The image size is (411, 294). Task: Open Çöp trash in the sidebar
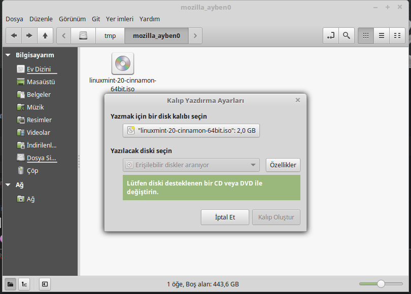pos(27,171)
